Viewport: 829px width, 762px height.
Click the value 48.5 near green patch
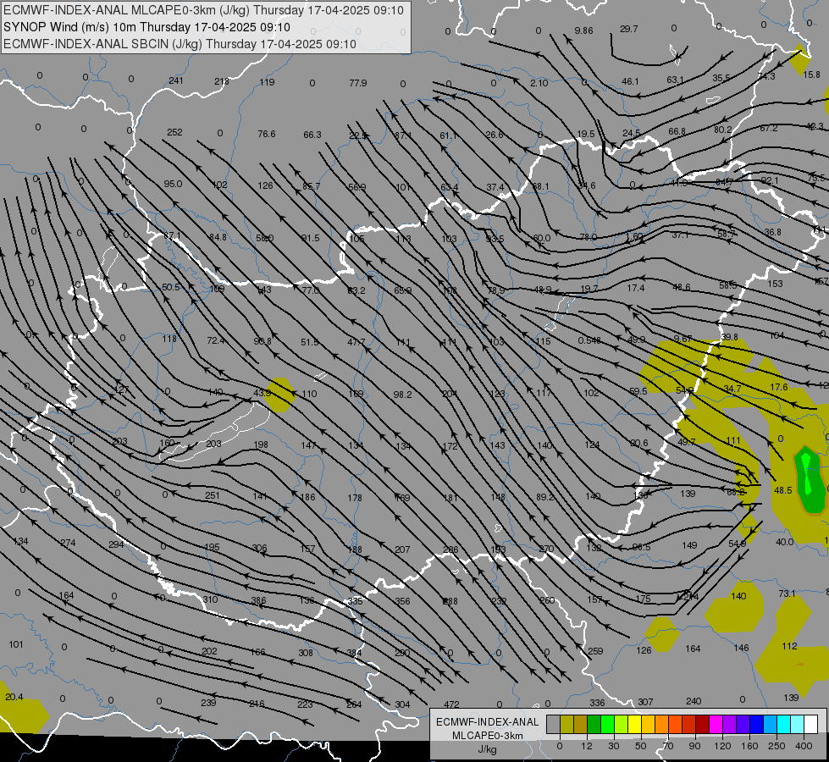click(782, 490)
